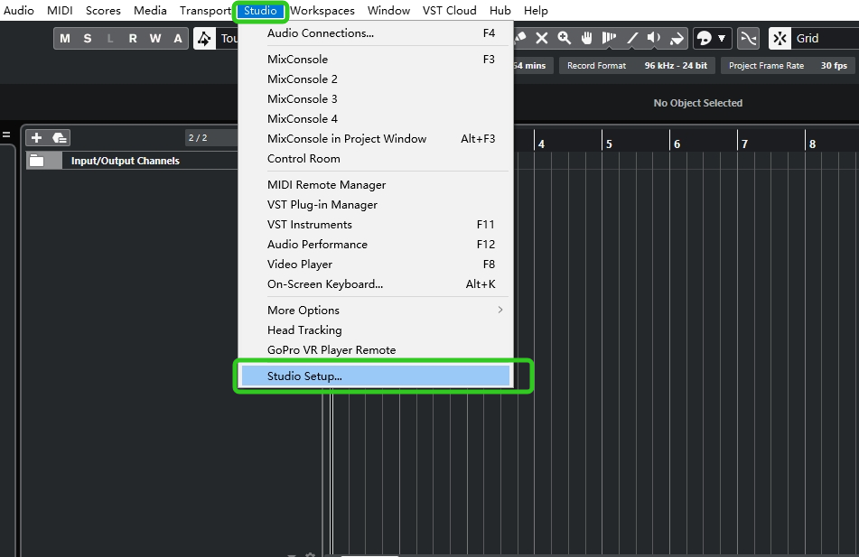
Task: Deactivate all Solo states (S button)
Action: pos(88,38)
